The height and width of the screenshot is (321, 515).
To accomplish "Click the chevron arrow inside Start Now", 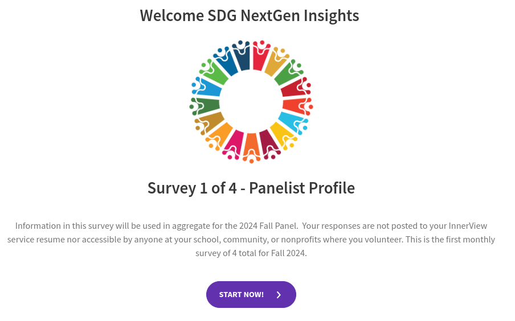I will pos(279,295).
